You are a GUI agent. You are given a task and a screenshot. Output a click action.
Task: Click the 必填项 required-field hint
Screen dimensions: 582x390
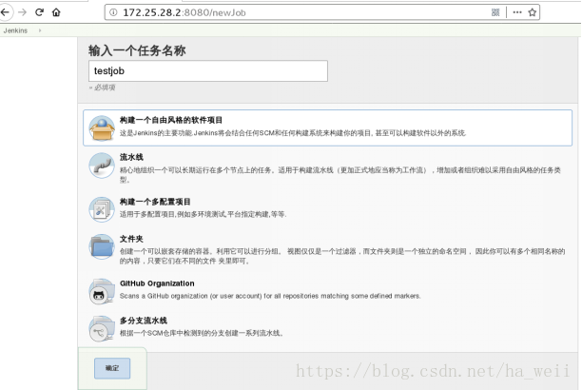[x=103, y=88]
